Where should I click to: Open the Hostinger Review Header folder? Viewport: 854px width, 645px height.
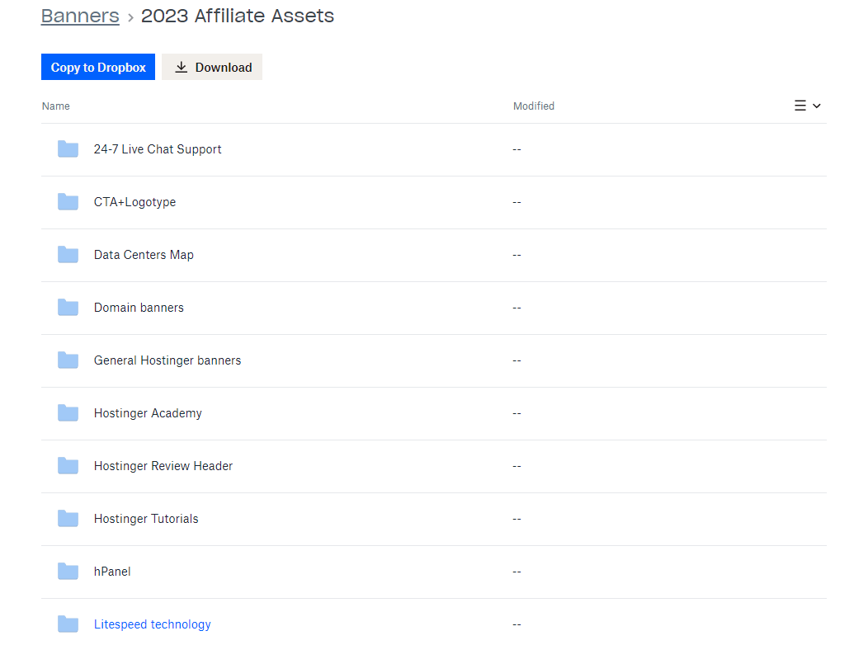[x=163, y=466]
